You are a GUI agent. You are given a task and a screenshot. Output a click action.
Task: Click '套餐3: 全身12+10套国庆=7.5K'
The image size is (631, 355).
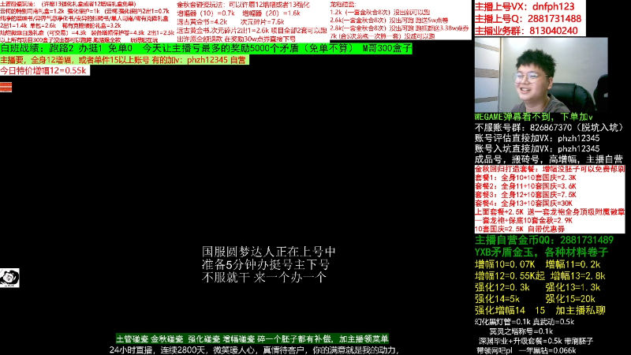coord(525,195)
